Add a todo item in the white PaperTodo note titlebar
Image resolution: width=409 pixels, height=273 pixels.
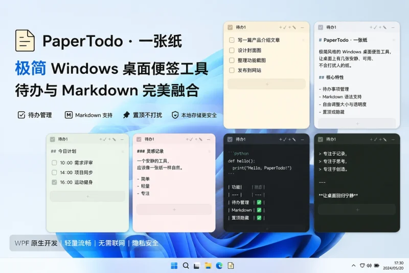pos(373,28)
